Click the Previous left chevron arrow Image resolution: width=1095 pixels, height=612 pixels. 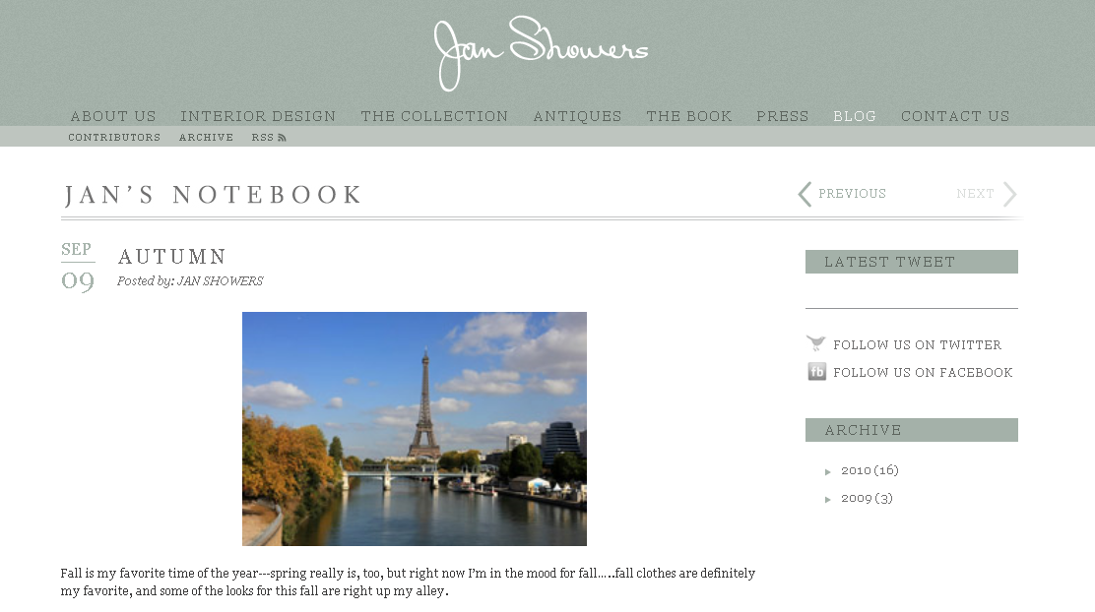point(805,194)
